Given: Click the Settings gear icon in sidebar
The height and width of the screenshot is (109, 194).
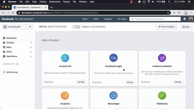Looking at the screenshot, I should click(4, 43).
